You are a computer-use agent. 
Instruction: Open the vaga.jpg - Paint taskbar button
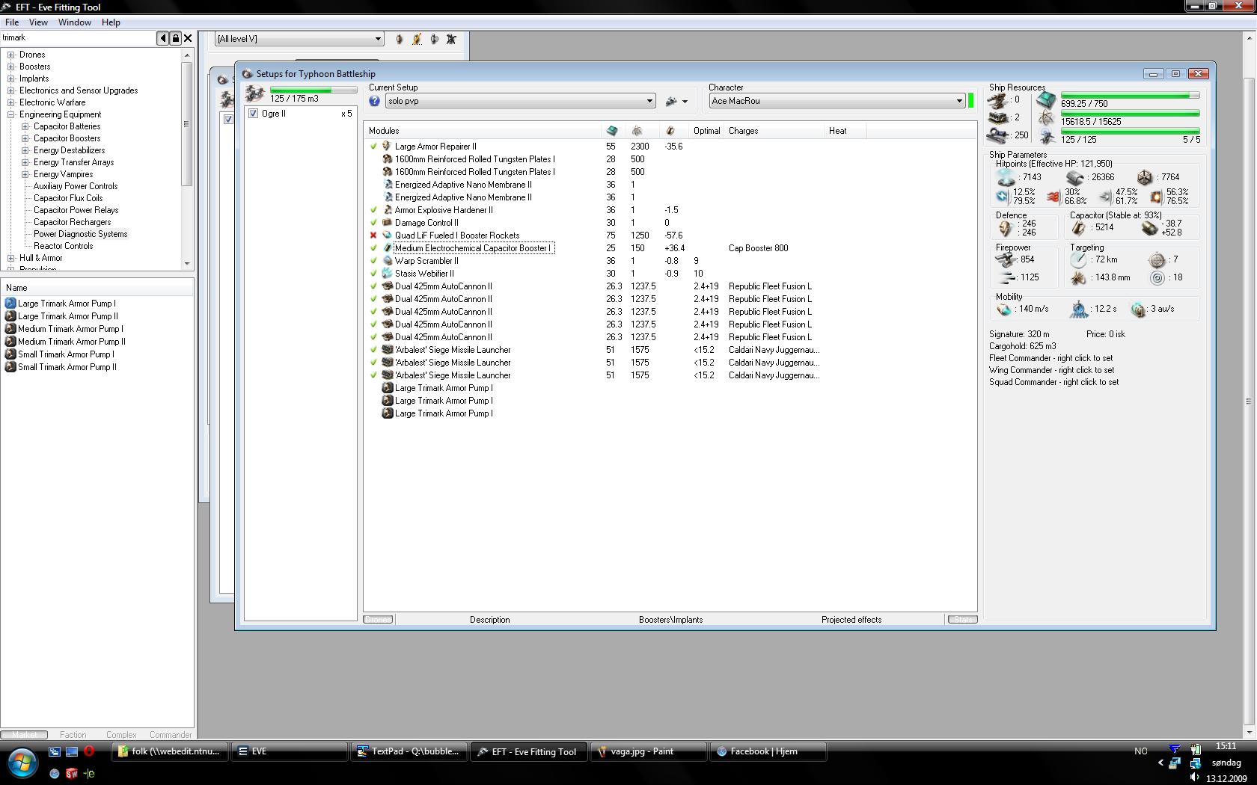648,751
